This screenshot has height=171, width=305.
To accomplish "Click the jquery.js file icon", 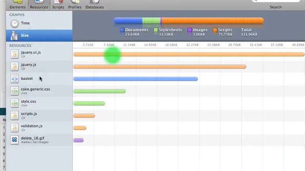I will [15, 66].
